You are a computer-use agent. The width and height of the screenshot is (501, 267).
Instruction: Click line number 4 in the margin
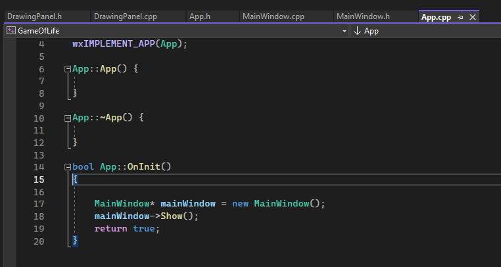[x=41, y=44]
